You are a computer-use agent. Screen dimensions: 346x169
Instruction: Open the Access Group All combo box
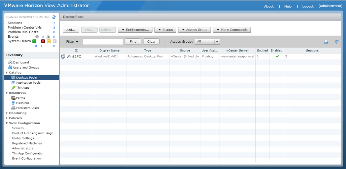point(207,41)
